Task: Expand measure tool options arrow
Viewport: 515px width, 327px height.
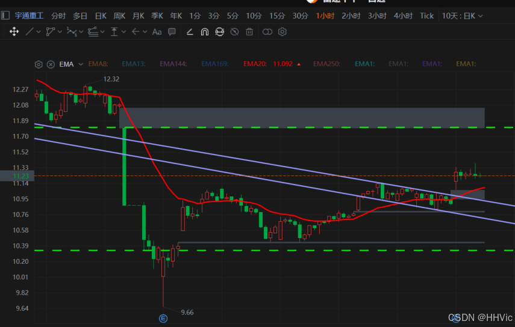Action: 123,32
